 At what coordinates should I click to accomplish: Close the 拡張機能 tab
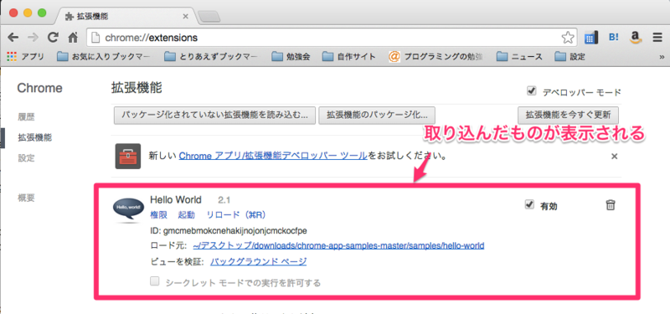coord(185,16)
